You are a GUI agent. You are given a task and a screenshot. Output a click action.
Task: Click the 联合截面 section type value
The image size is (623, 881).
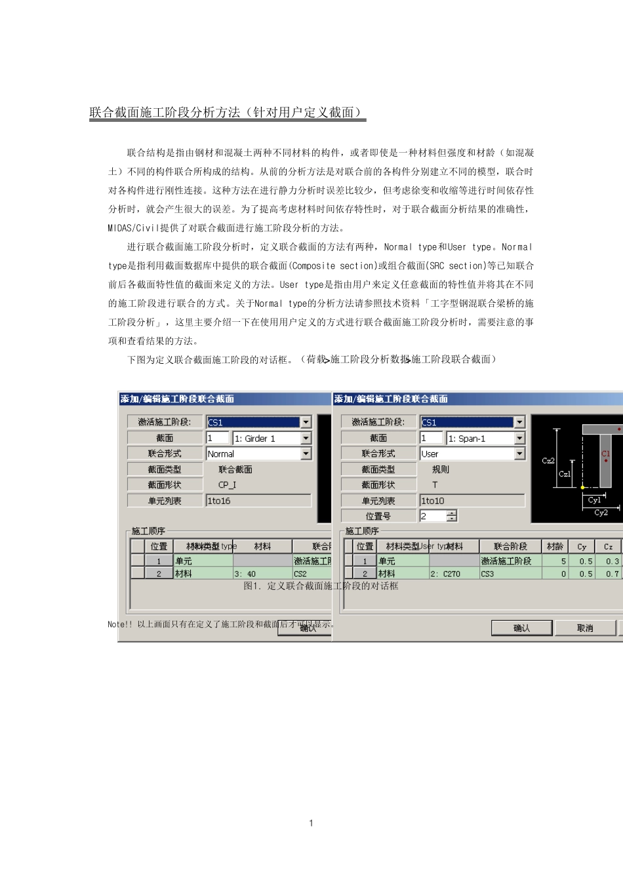coord(235,469)
